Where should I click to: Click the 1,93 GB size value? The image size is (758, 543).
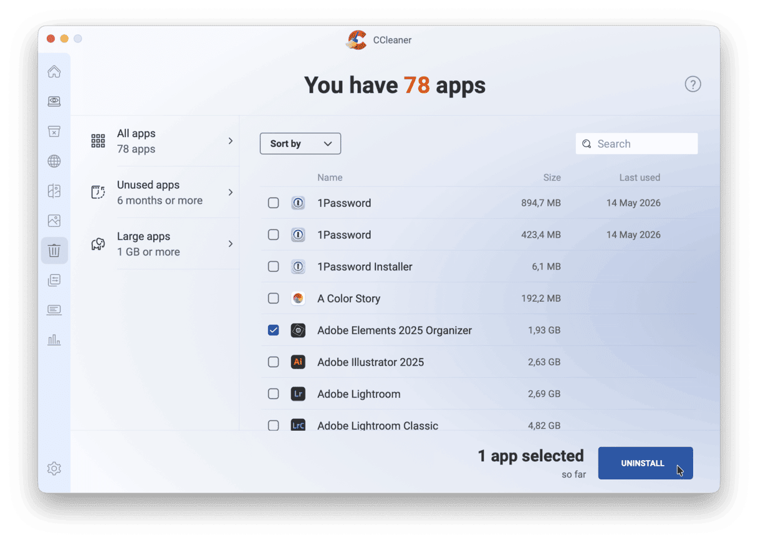point(544,330)
